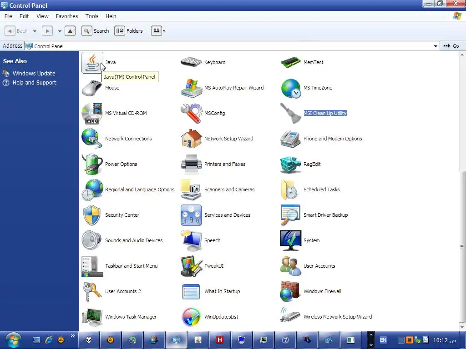Expand the Address bar dropdown arrow
466x349 pixels.
click(x=436, y=46)
